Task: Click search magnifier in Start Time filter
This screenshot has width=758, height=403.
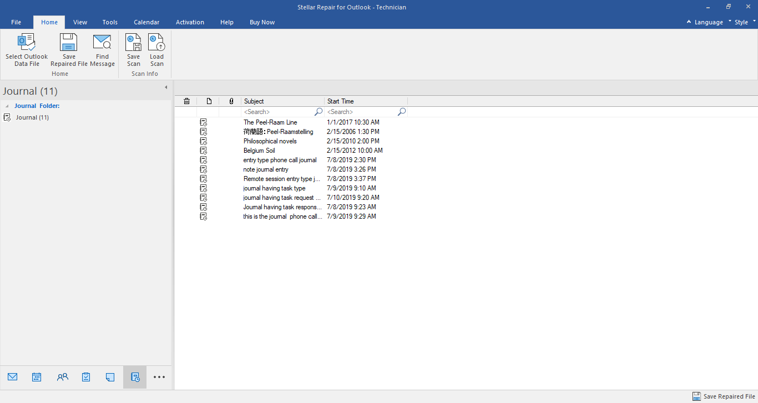Action: coord(402,112)
